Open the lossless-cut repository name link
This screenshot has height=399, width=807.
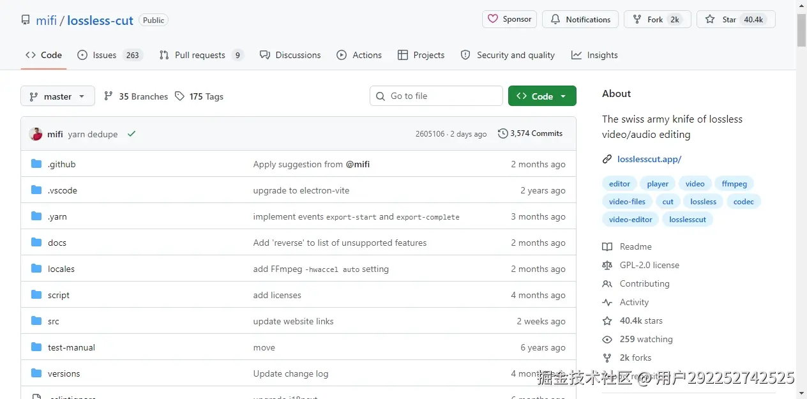(x=100, y=20)
